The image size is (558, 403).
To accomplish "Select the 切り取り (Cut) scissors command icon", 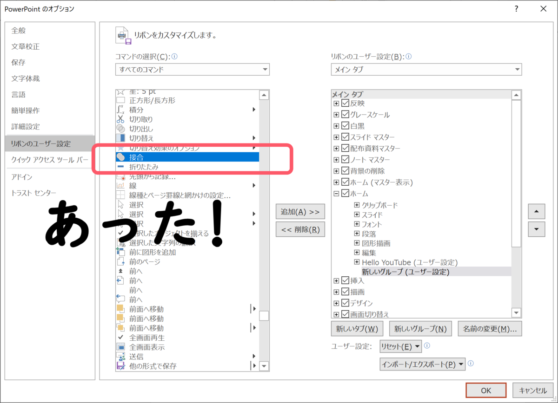I will tap(120, 119).
